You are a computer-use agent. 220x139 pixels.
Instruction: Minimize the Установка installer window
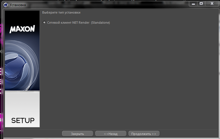point(193,4)
